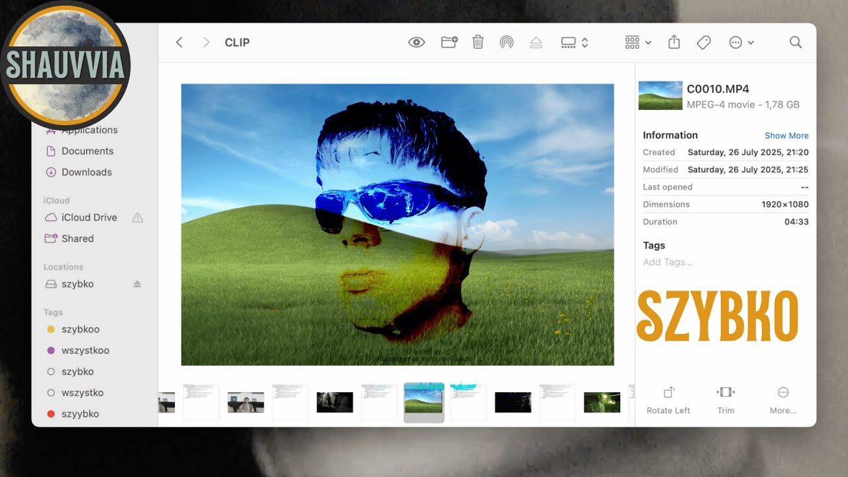Open Downloads in the sidebar
The image size is (848, 477).
click(x=87, y=172)
